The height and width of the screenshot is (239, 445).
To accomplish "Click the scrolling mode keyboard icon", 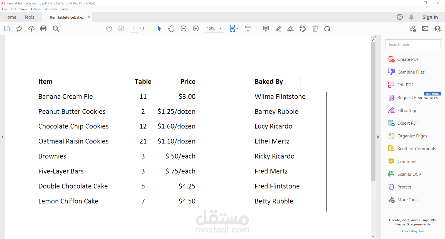I will 248,29.
